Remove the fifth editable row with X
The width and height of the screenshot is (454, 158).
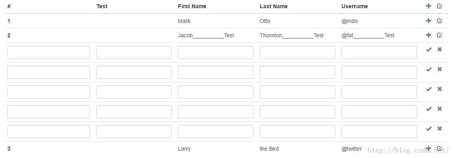tap(440, 129)
